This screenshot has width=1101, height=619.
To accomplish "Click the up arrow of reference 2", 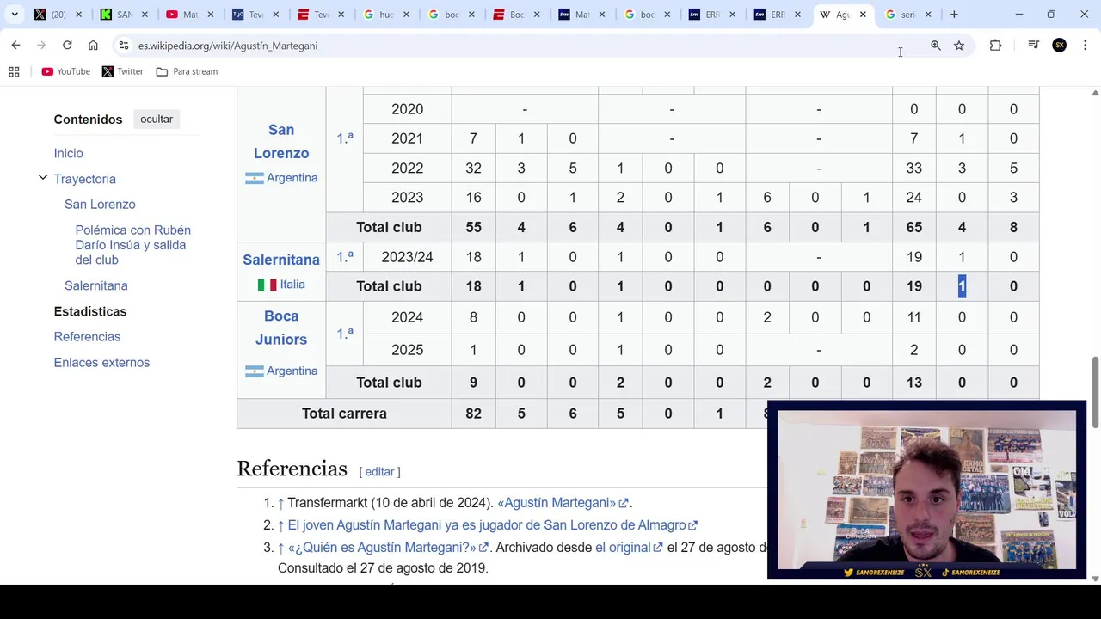I will pyautogui.click(x=280, y=525).
